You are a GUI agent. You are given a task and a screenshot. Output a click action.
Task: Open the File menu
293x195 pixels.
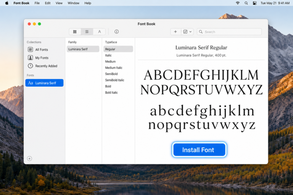tap(37, 3)
